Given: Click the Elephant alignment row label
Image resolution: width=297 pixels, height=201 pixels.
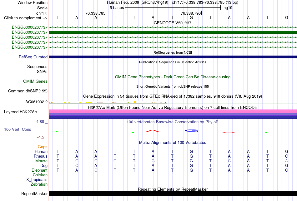Looking at the screenshot, I should tap(39, 170).
